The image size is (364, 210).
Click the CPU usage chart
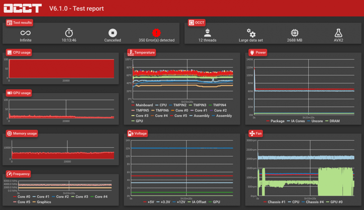coord(61,69)
